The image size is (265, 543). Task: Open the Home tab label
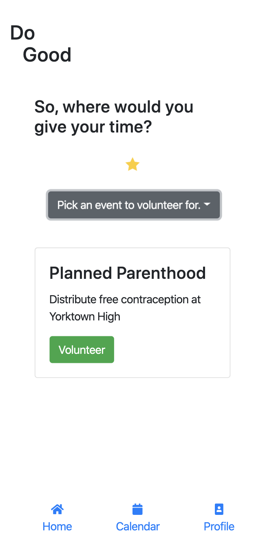tap(57, 526)
